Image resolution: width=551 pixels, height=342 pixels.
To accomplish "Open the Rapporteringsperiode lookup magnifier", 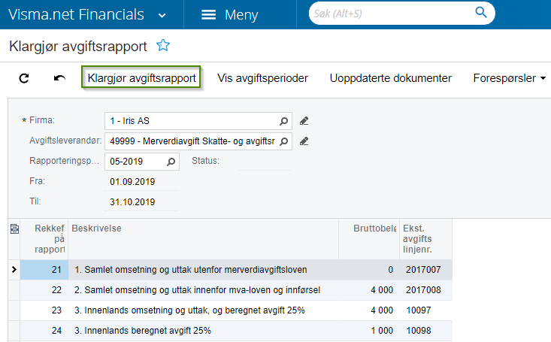I will (171, 162).
